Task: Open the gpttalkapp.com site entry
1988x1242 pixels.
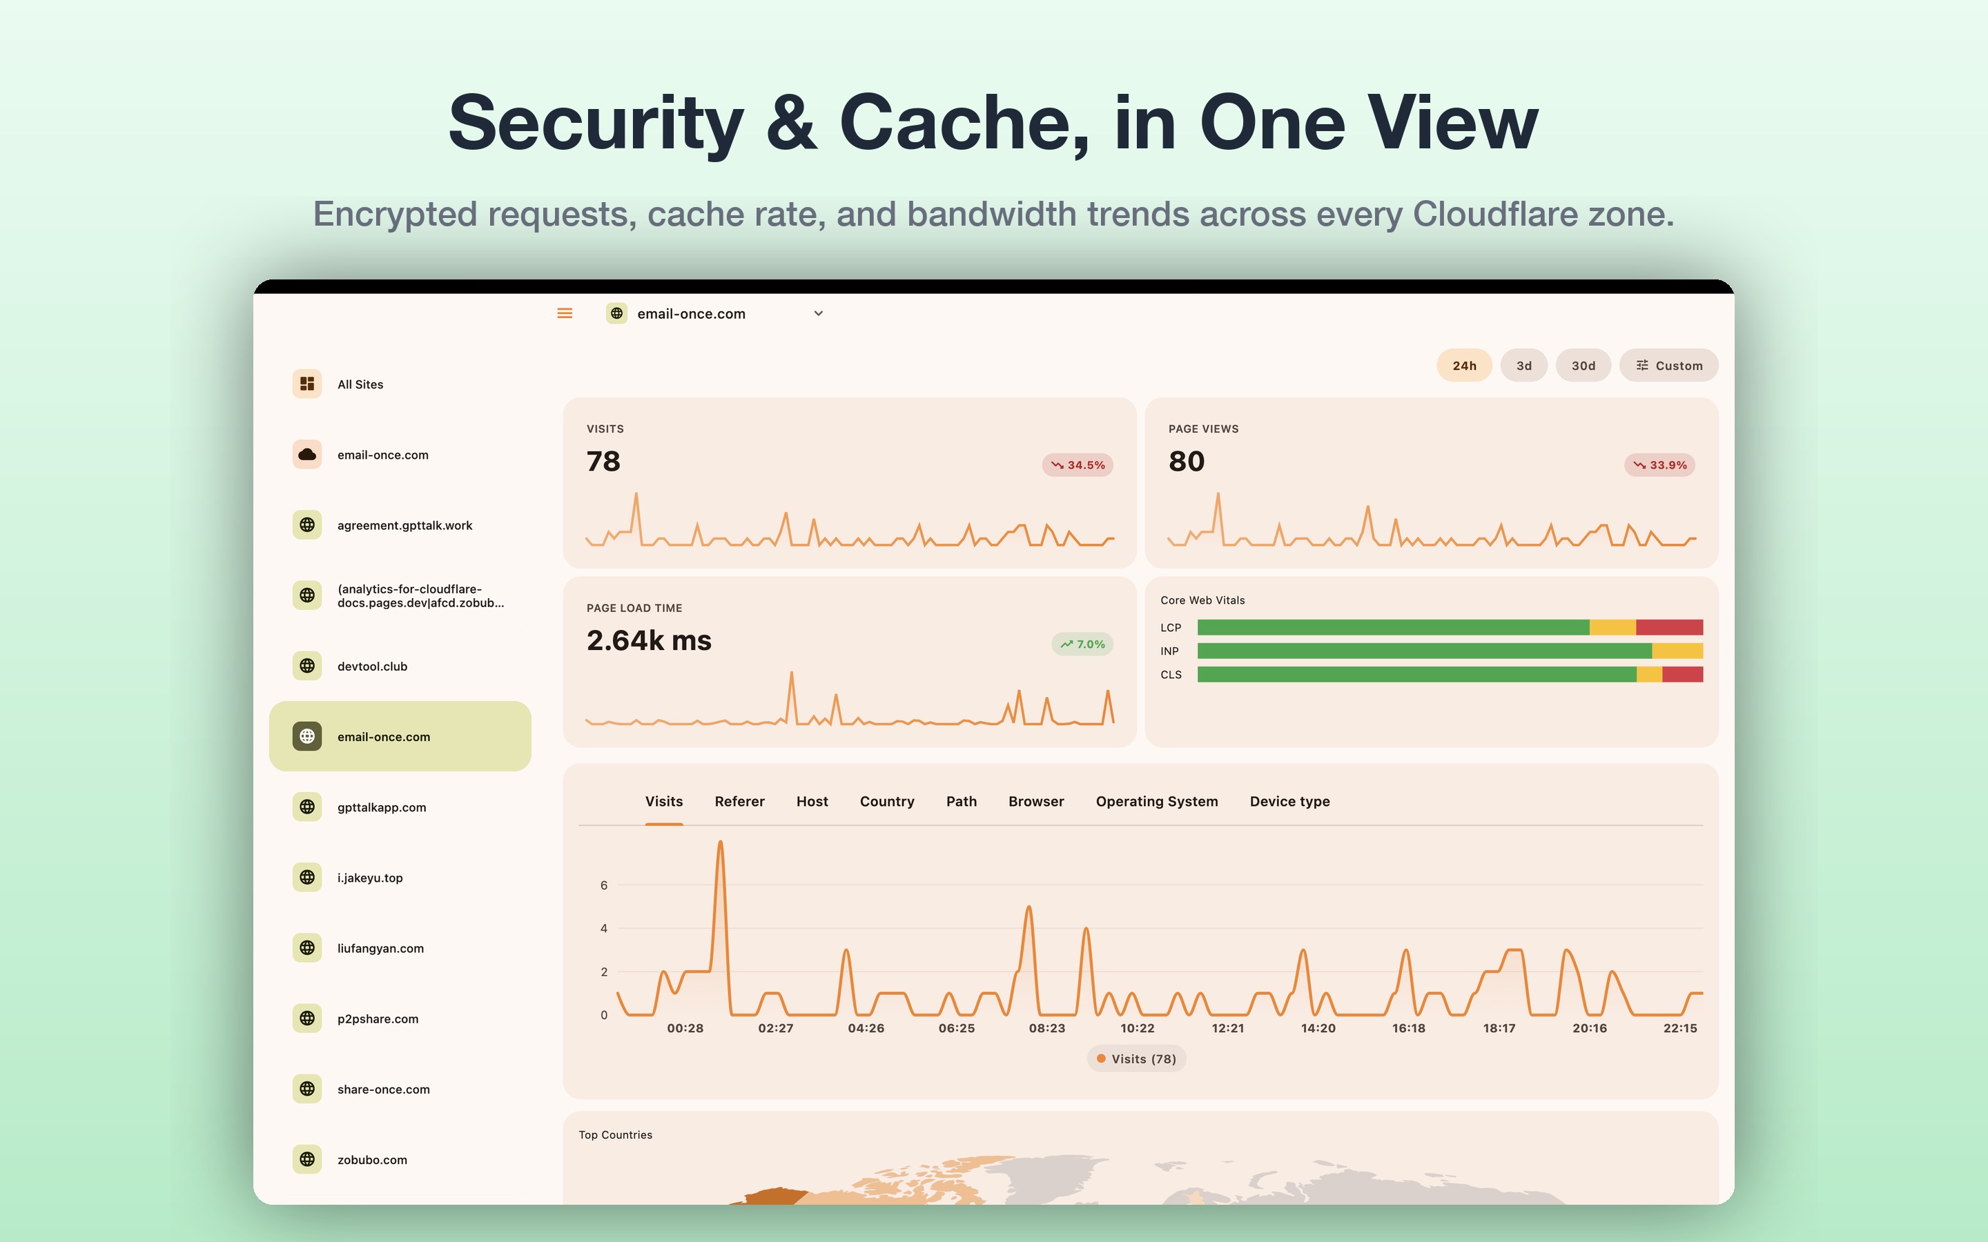Action: [x=400, y=807]
